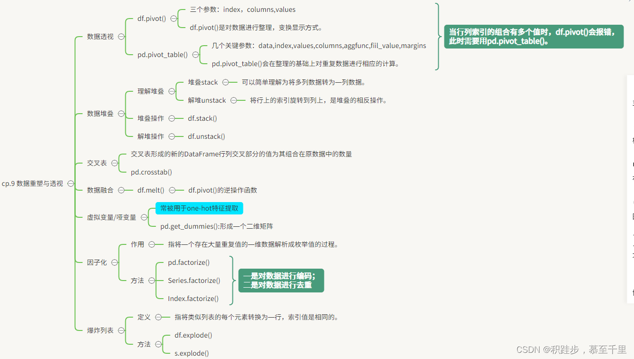Click the cyan 常被用于one-hot特征提取 label

point(199,208)
